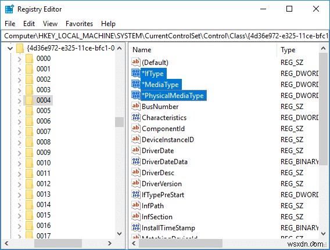Open the Edit menu
The image size is (330, 250).
coord(29,24)
